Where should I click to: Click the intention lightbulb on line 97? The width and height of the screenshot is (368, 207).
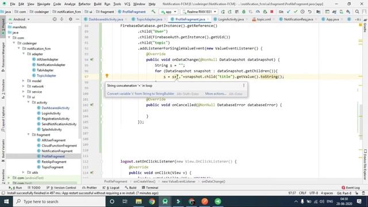pyautogui.click(x=107, y=75)
